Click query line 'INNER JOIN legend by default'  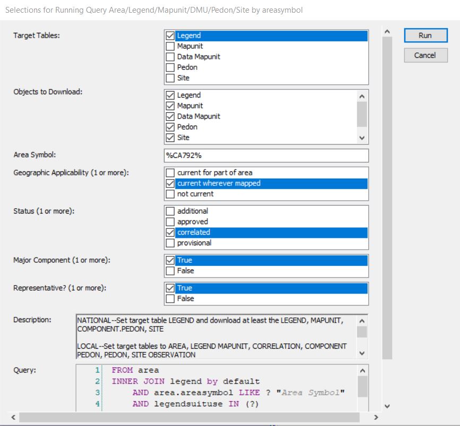pyautogui.click(x=186, y=381)
